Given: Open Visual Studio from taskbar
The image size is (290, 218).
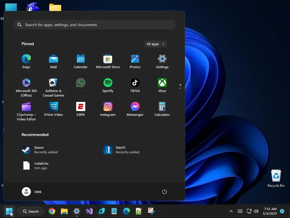Looking at the screenshot, I should [89, 211].
